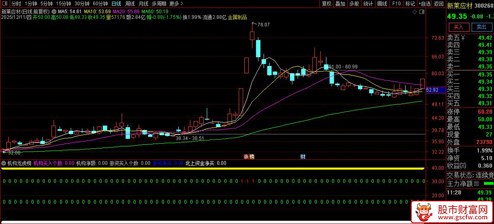This screenshot has width=494, height=224.
Task: Add stock via +自选 button
Action: click(x=424, y=4)
